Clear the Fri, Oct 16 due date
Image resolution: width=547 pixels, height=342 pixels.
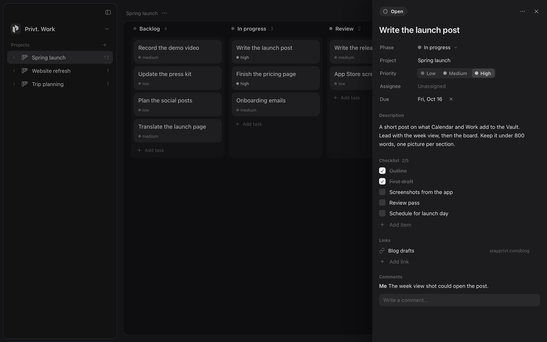(451, 99)
